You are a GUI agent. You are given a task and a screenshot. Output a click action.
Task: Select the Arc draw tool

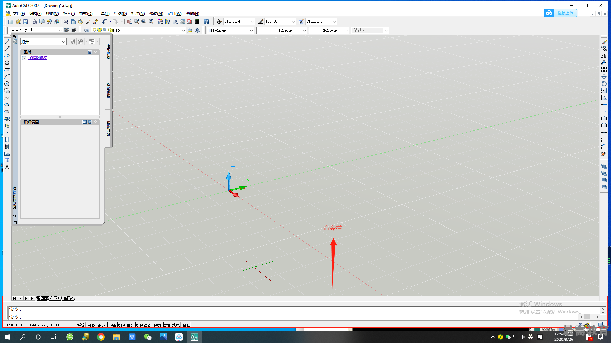point(7,77)
